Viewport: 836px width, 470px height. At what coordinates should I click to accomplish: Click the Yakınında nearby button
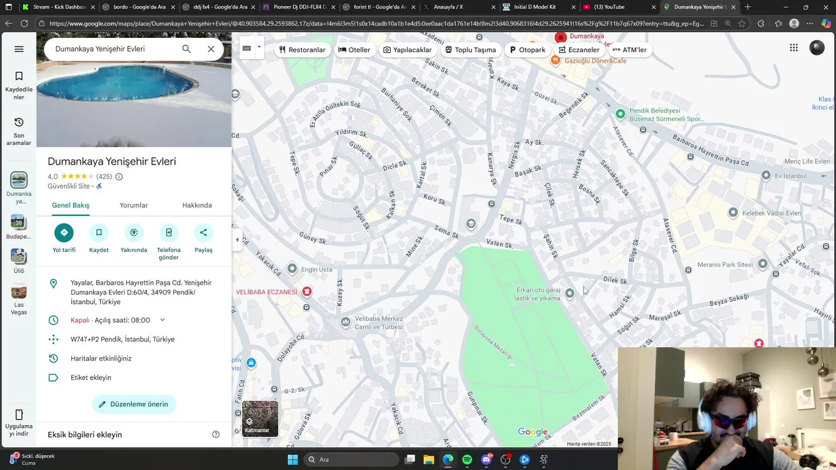tap(134, 232)
